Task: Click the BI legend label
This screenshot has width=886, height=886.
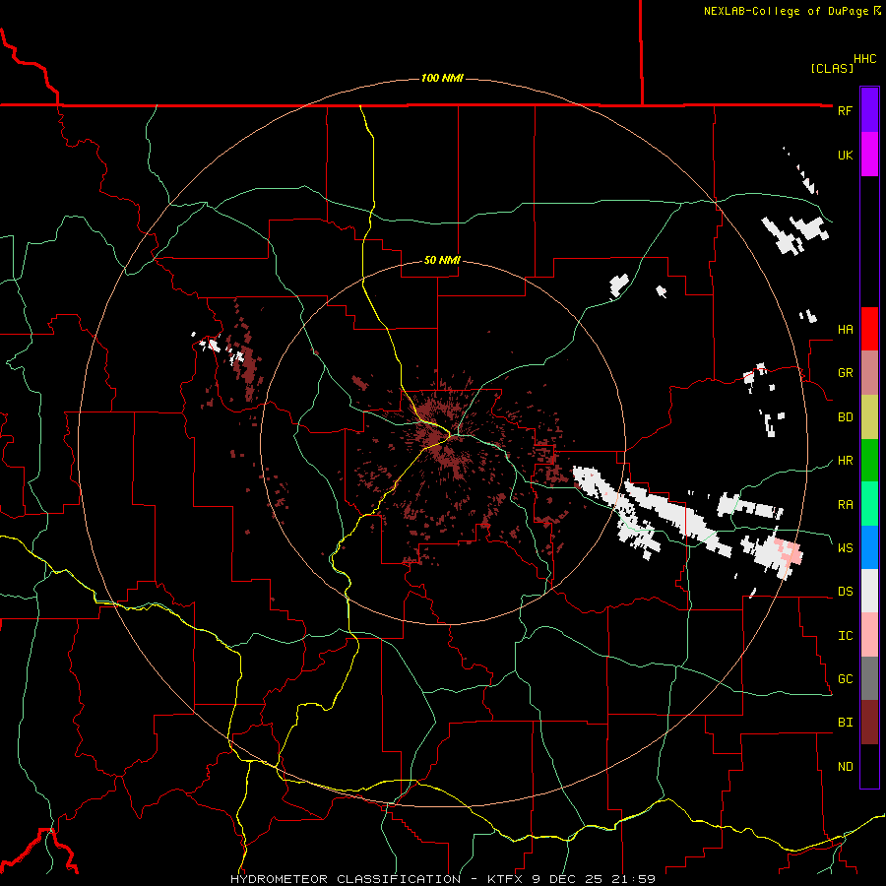Action: [x=845, y=723]
